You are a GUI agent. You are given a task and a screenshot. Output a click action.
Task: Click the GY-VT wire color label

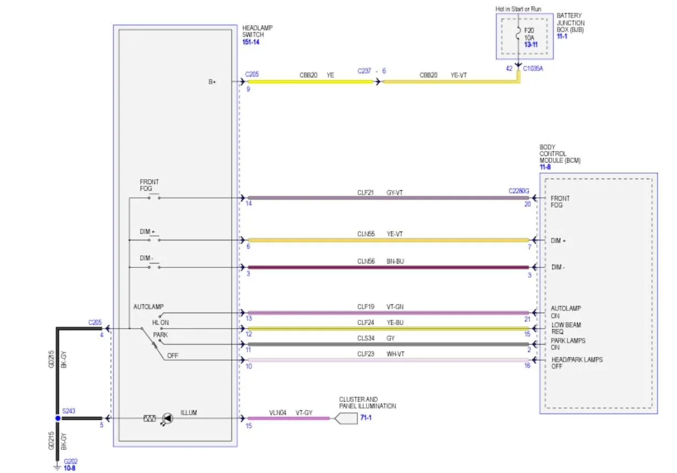click(x=395, y=192)
